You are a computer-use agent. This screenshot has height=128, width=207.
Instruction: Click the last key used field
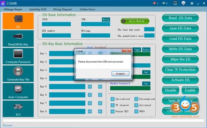pos(149,29)
